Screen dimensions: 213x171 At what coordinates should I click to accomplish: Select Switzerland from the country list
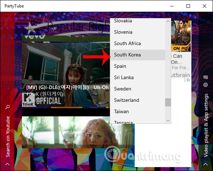[138, 100]
